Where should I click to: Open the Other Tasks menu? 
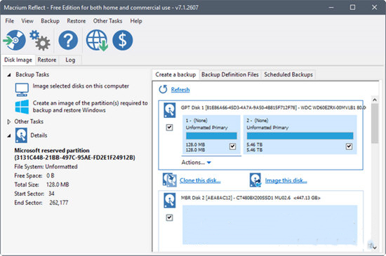[107, 21]
